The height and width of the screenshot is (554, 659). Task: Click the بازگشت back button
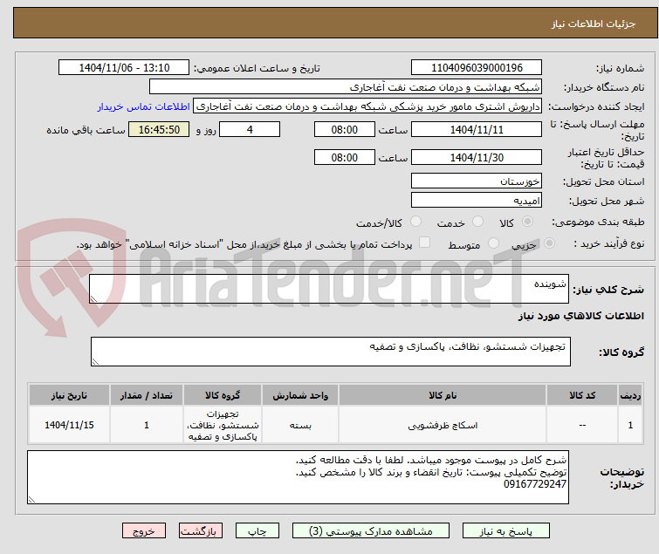(201, 531)
